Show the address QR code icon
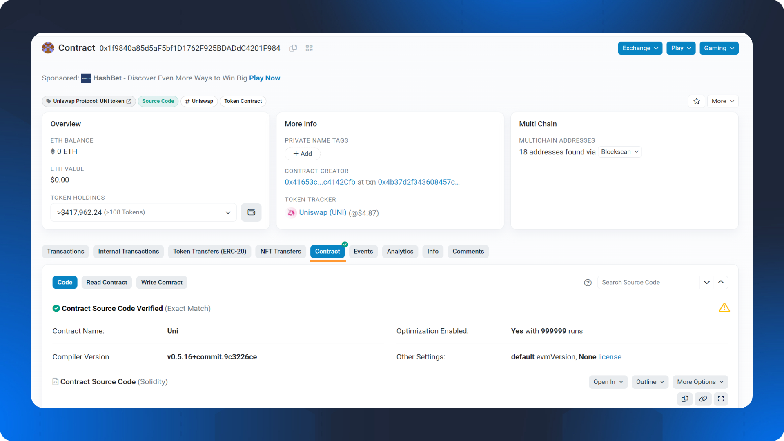 (309, 48)
